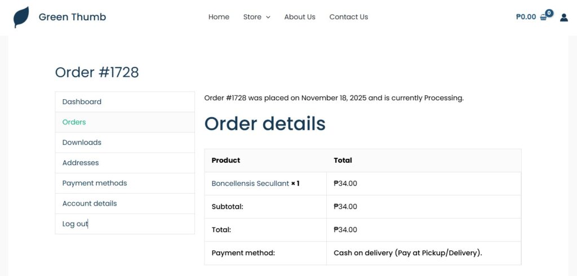The width and height of the screenshot is (577, 276).
Task: Open the Downloads section
Action: (82, 143)
